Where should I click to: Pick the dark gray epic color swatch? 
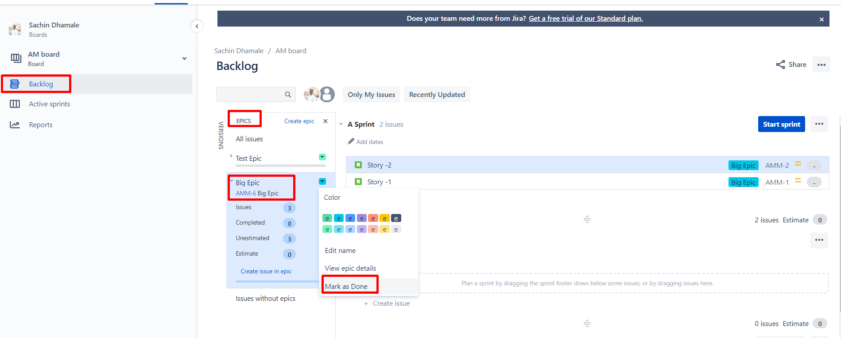396,218
